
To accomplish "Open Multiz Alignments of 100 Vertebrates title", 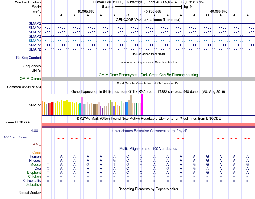I will [148, 148].
